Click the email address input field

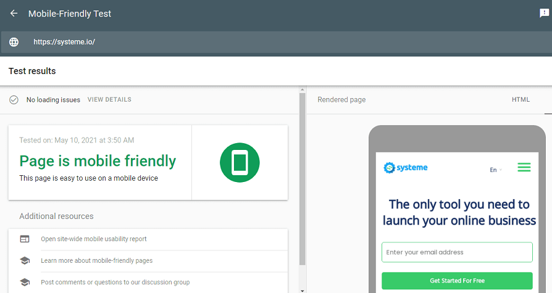click(x=457, y=252)
